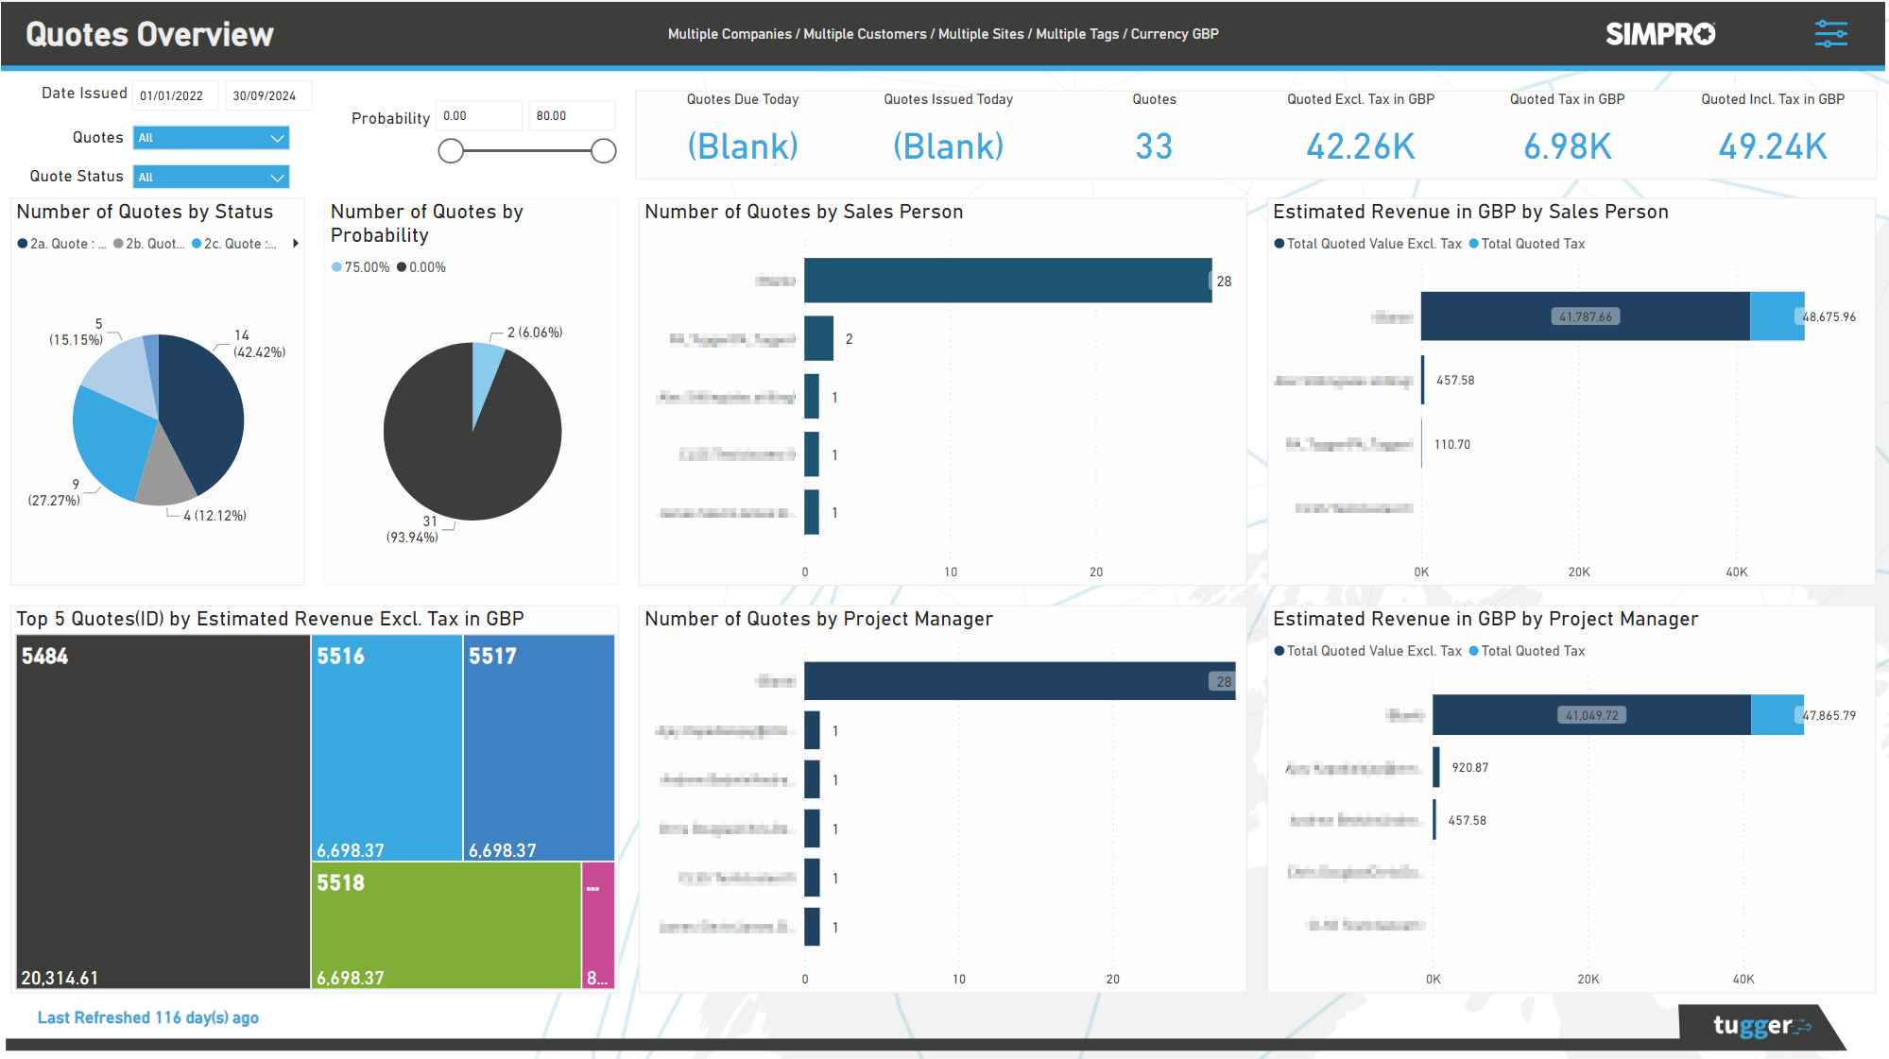Click the Probability maximum value field
The image size is (1889, 1059).
click(572, 115)
